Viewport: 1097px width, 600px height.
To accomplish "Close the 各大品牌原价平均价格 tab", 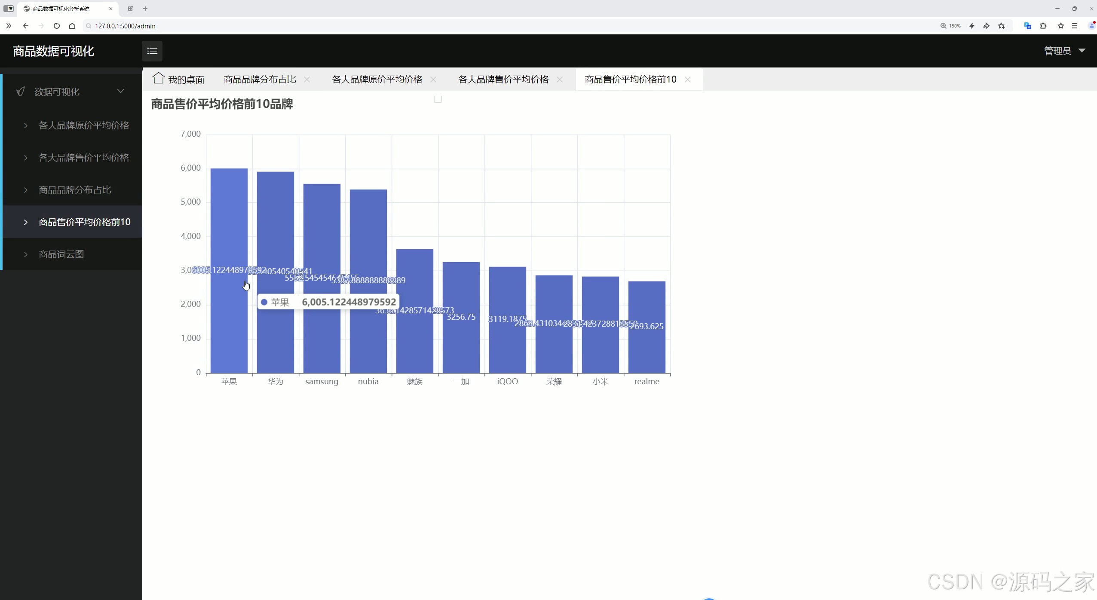I will (433, 80).
